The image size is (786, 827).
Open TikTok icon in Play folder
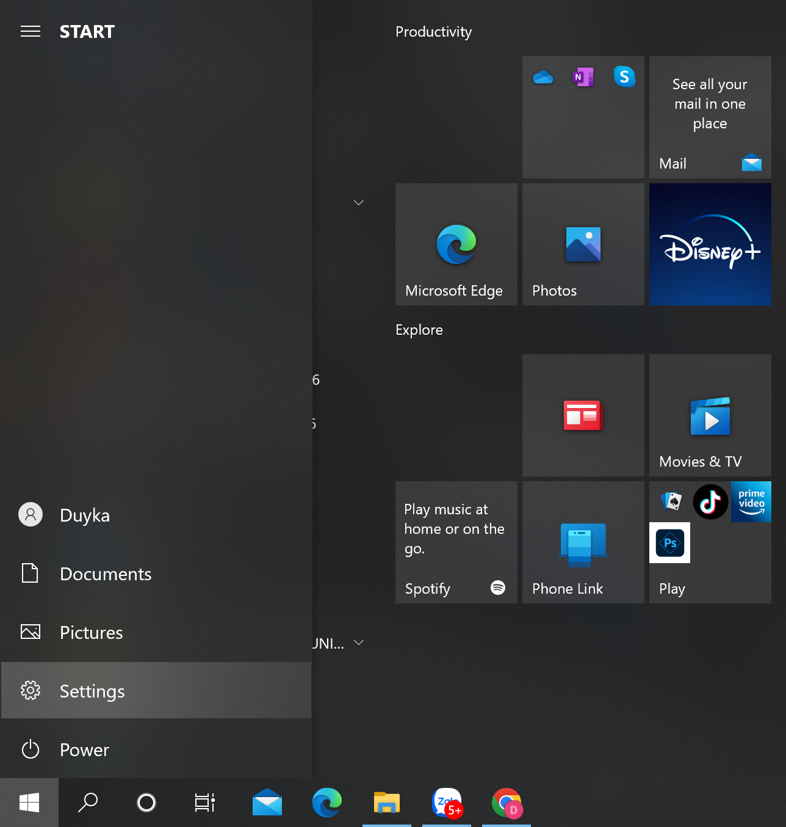tap(710, 502)
